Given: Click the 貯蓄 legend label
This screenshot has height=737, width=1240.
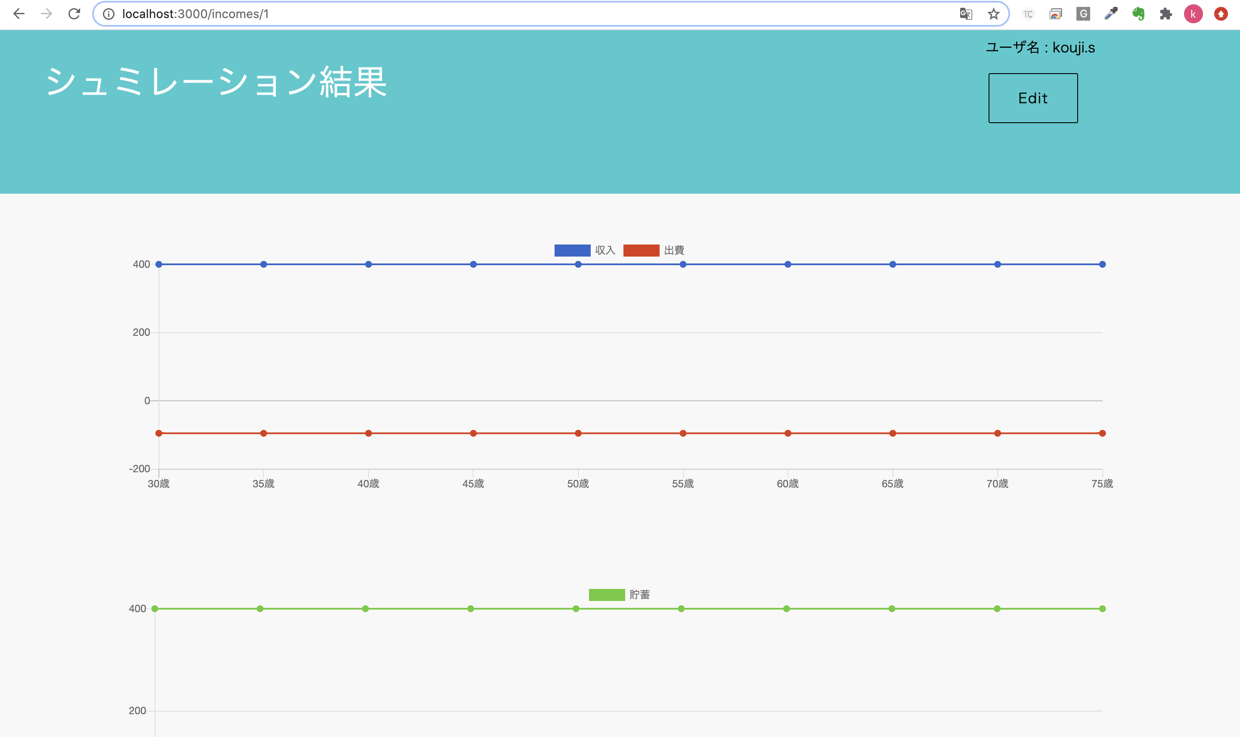Looking at the screenshot, I should point(640,595).
